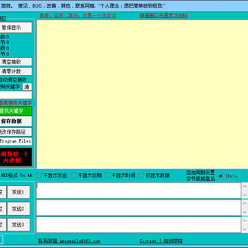Click the large yellow receive display area
This screenshot has width=248, height=248.
[x=143, y=94]
